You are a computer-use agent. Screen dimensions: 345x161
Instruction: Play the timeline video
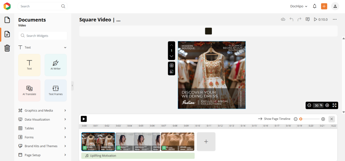84,119
